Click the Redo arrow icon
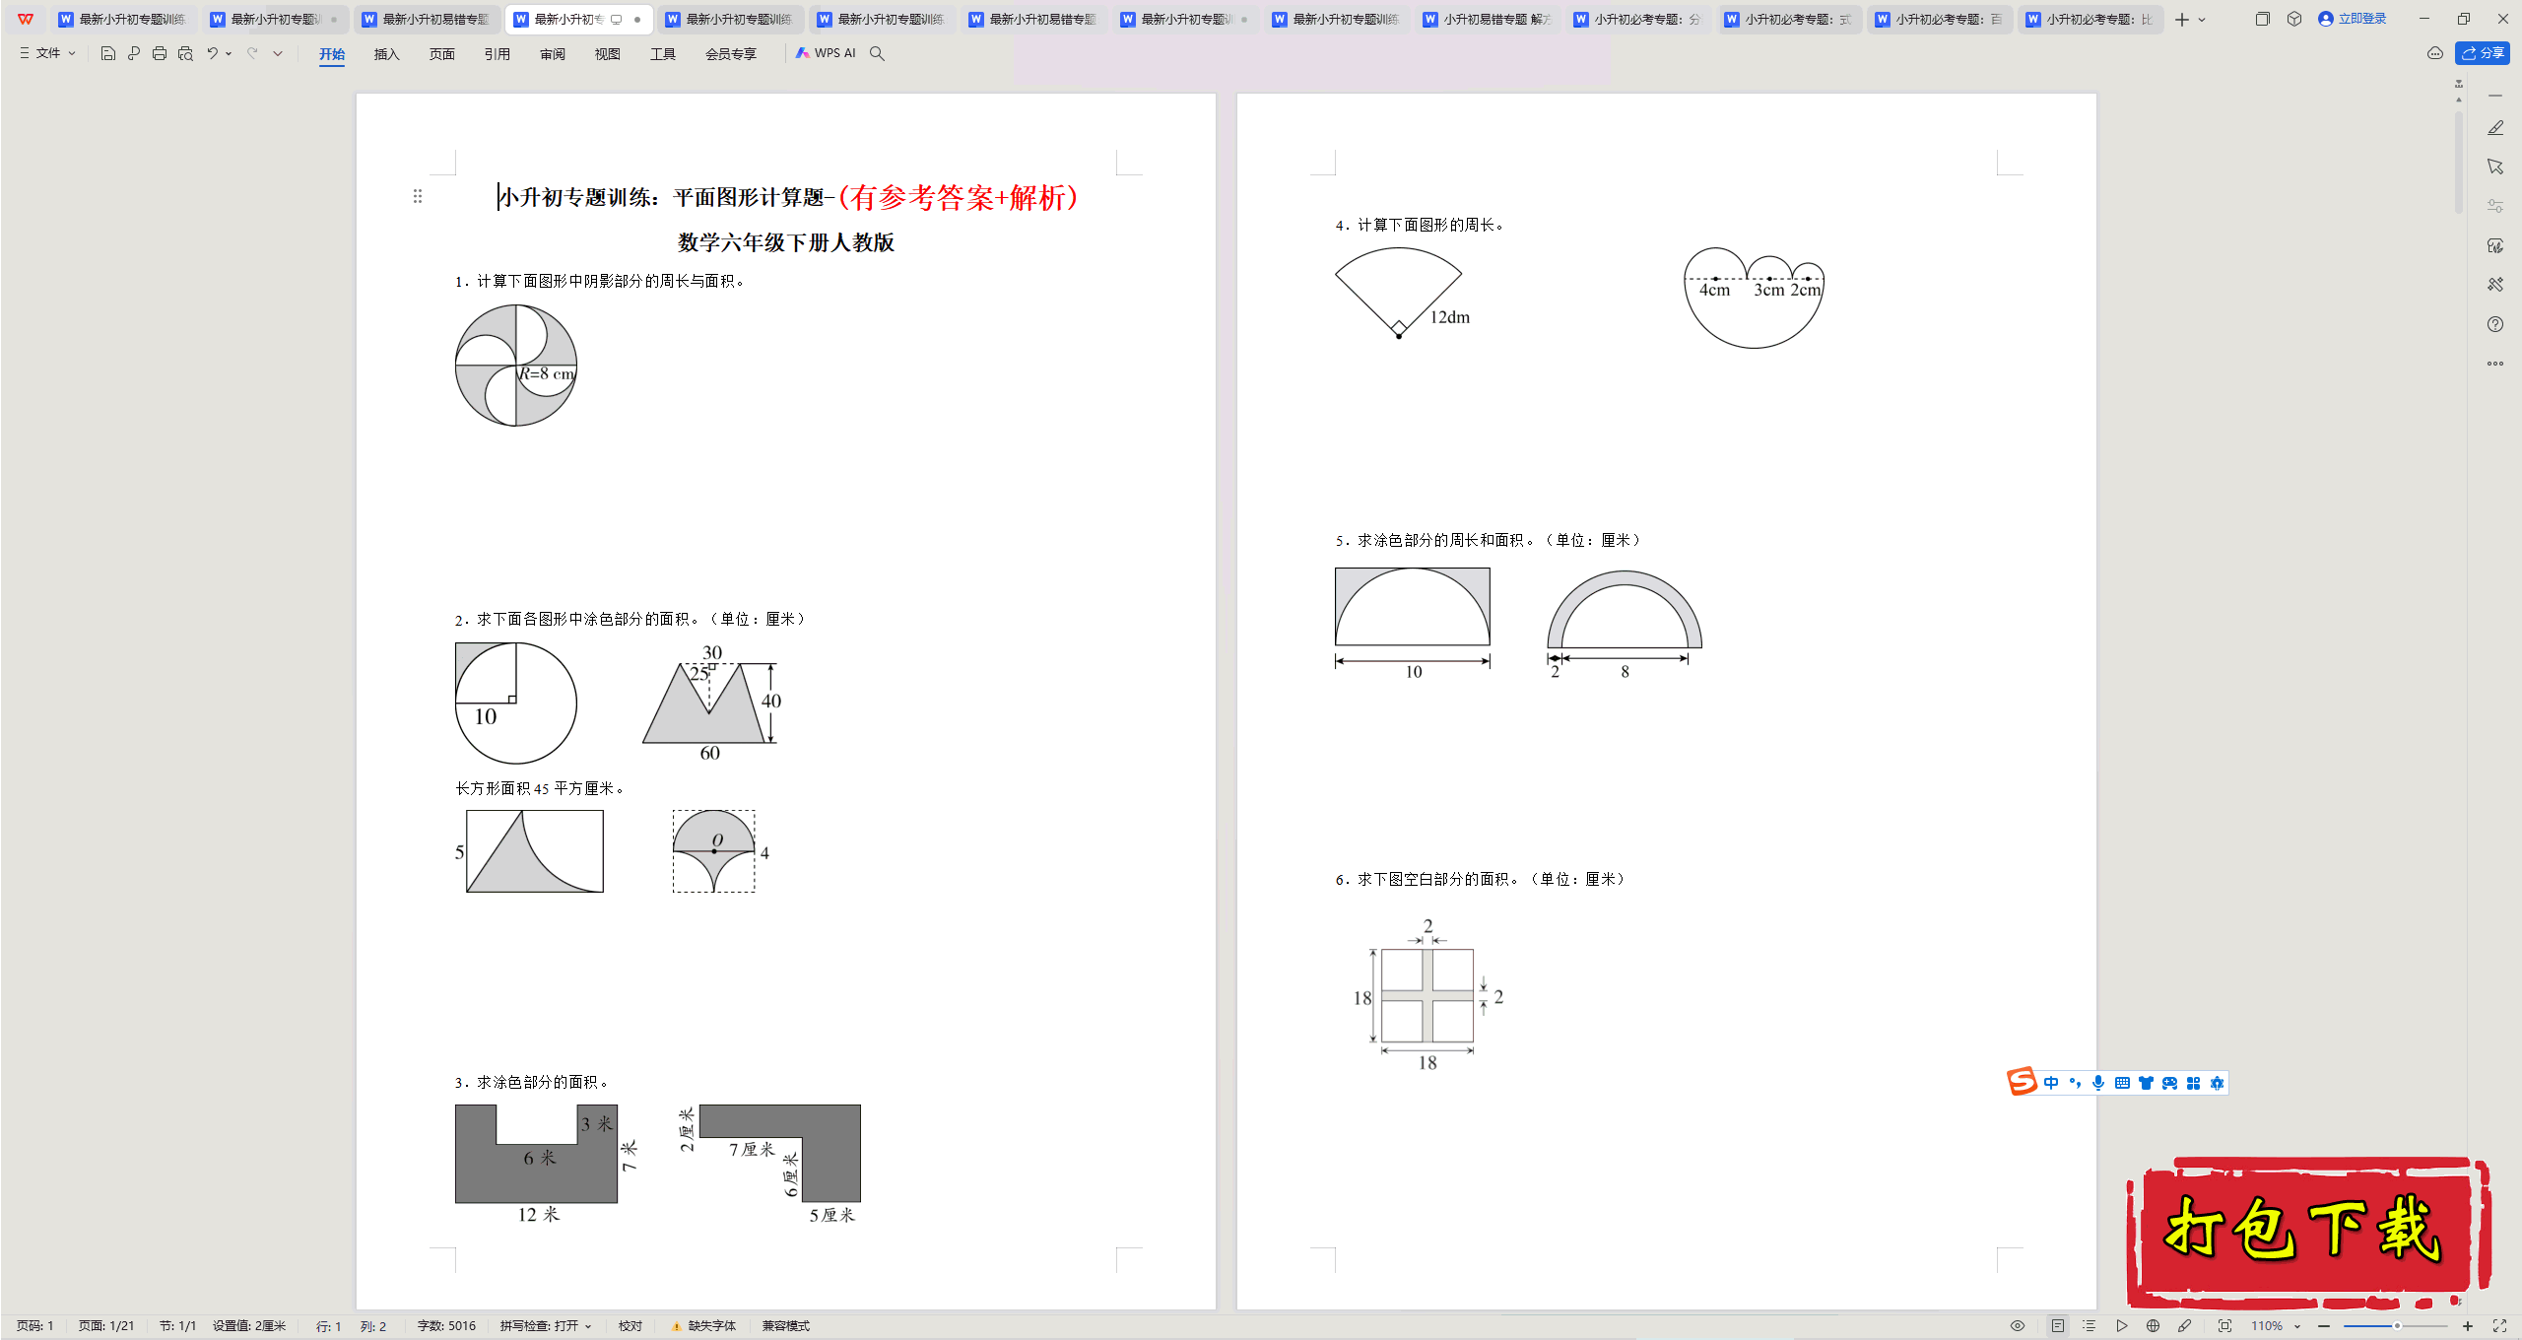 pyautogui.click(x=252, y=53)
